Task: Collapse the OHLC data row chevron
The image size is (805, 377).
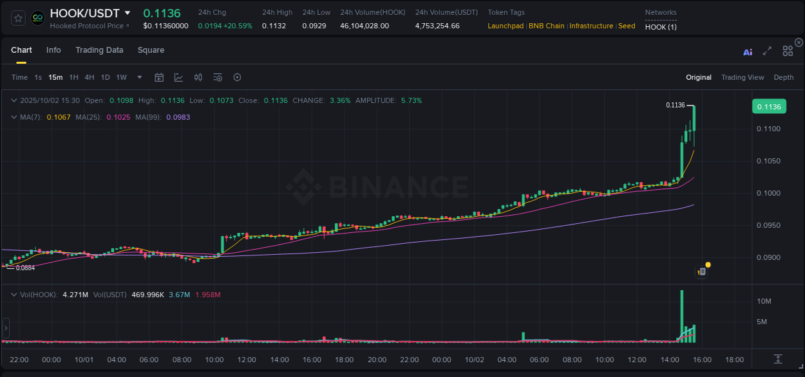Action: [14, 100]
